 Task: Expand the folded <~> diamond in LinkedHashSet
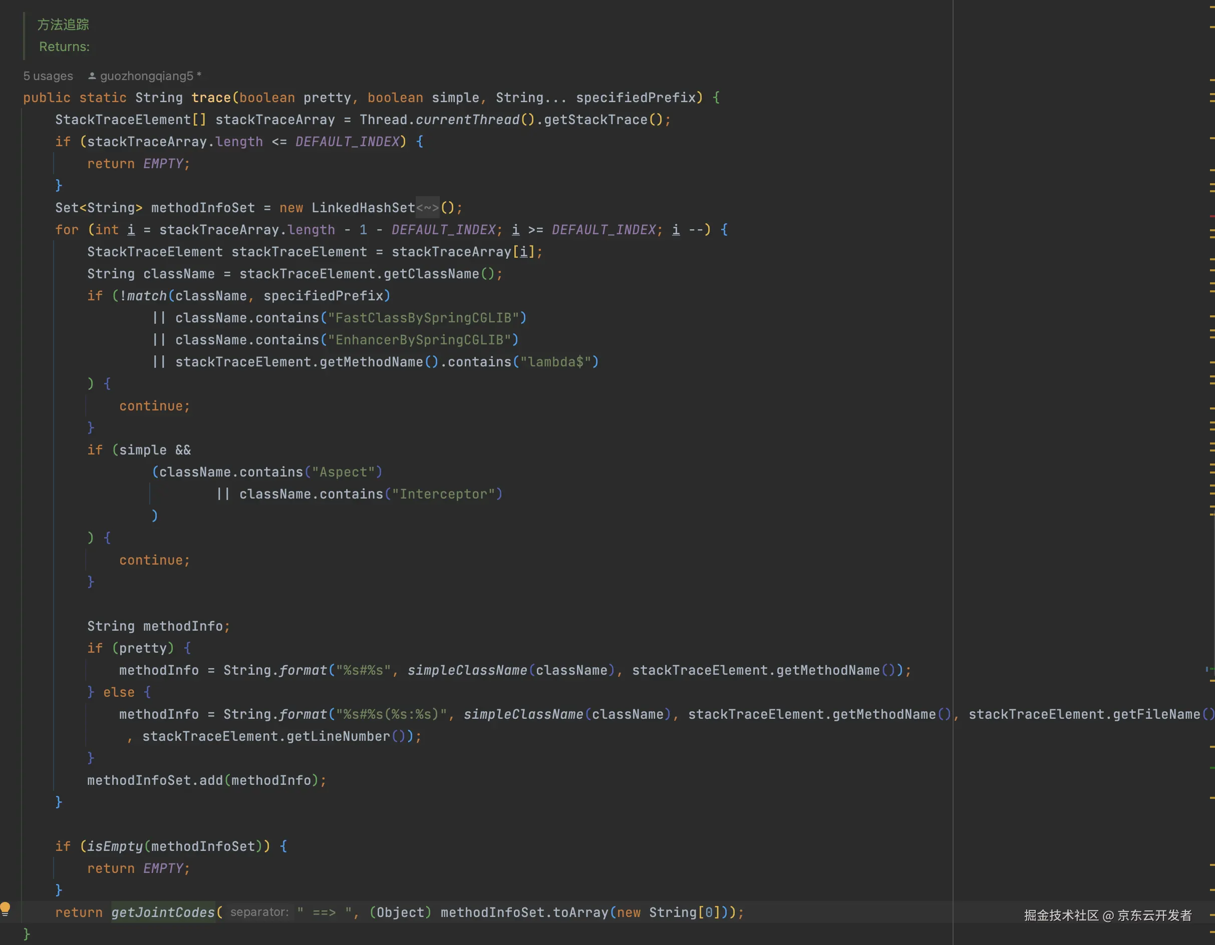427,208
